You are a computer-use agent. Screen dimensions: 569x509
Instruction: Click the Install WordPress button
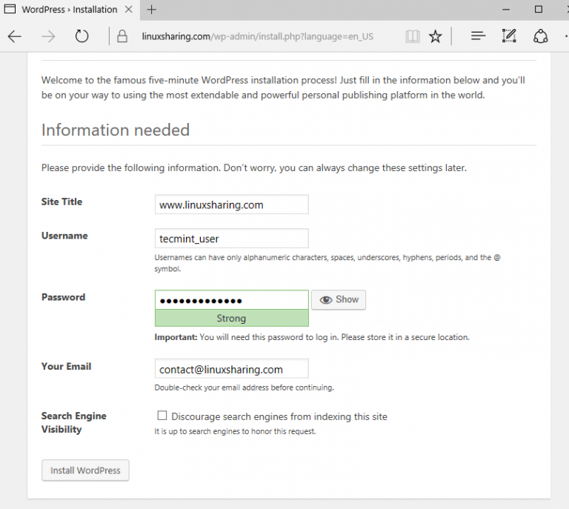coord(85,470)
